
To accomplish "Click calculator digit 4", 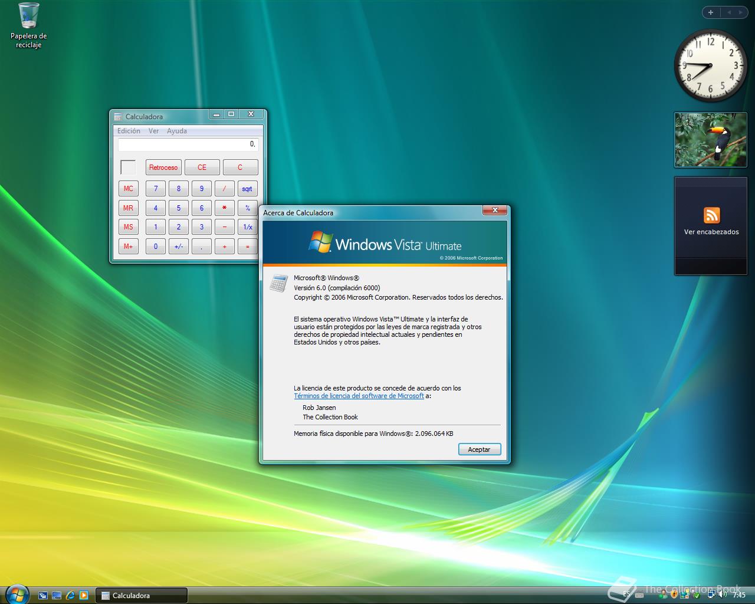I will pyautogui.click(x=156, y=208).
